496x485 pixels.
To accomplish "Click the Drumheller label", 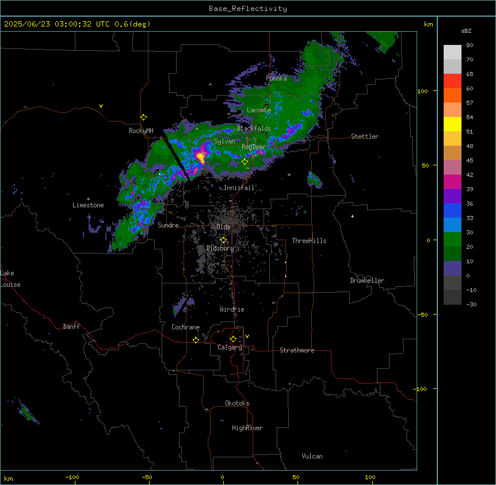I will point(367,281).
